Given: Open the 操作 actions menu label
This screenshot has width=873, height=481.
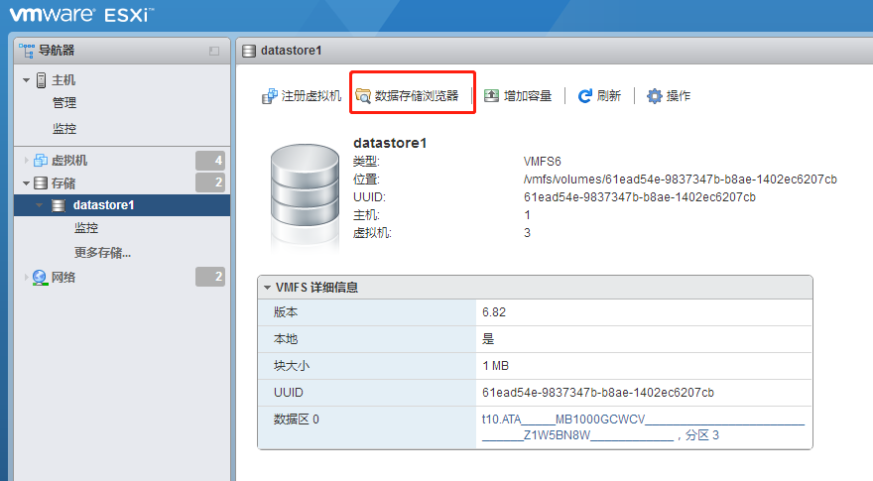Looking at the screenshot, I should pyautogui.click(x=679, y=96).
